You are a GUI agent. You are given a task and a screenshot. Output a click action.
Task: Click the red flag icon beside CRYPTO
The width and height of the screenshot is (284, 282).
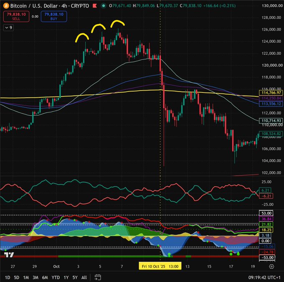[x=95, y=6]
